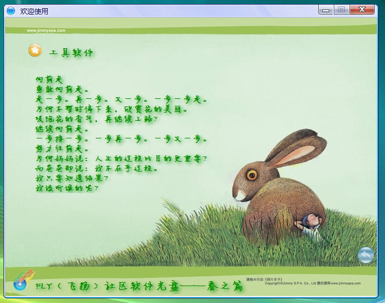Click the footer title FLY（飞扬）社区软件光盘

pyautogui.click(x=139, y=286)
